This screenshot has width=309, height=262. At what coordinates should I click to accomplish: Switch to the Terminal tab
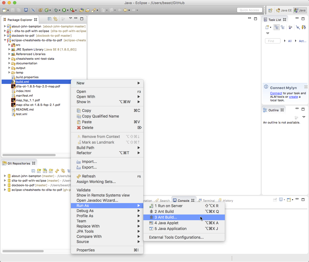(207, 201)
